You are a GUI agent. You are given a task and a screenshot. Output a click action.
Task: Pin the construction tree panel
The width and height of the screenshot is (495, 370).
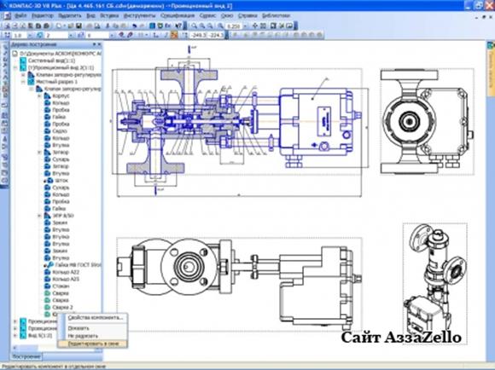(x=94, y=44)
